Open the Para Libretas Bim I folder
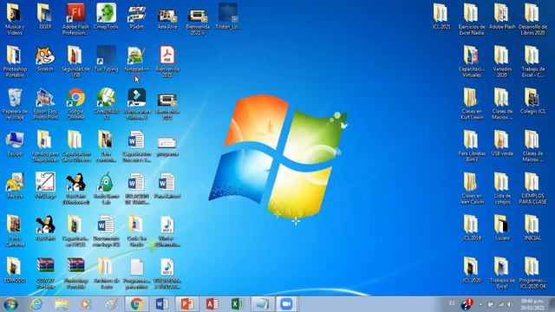The image size is (555, 312). [472, 146]
